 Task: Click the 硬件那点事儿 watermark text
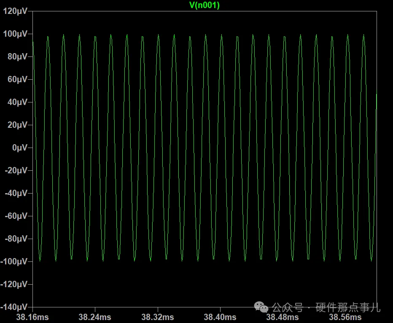tap(347, 308)
